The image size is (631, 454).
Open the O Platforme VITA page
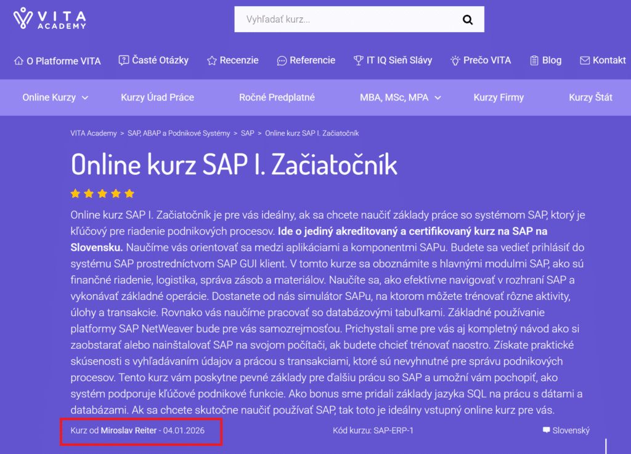point(63,61)
